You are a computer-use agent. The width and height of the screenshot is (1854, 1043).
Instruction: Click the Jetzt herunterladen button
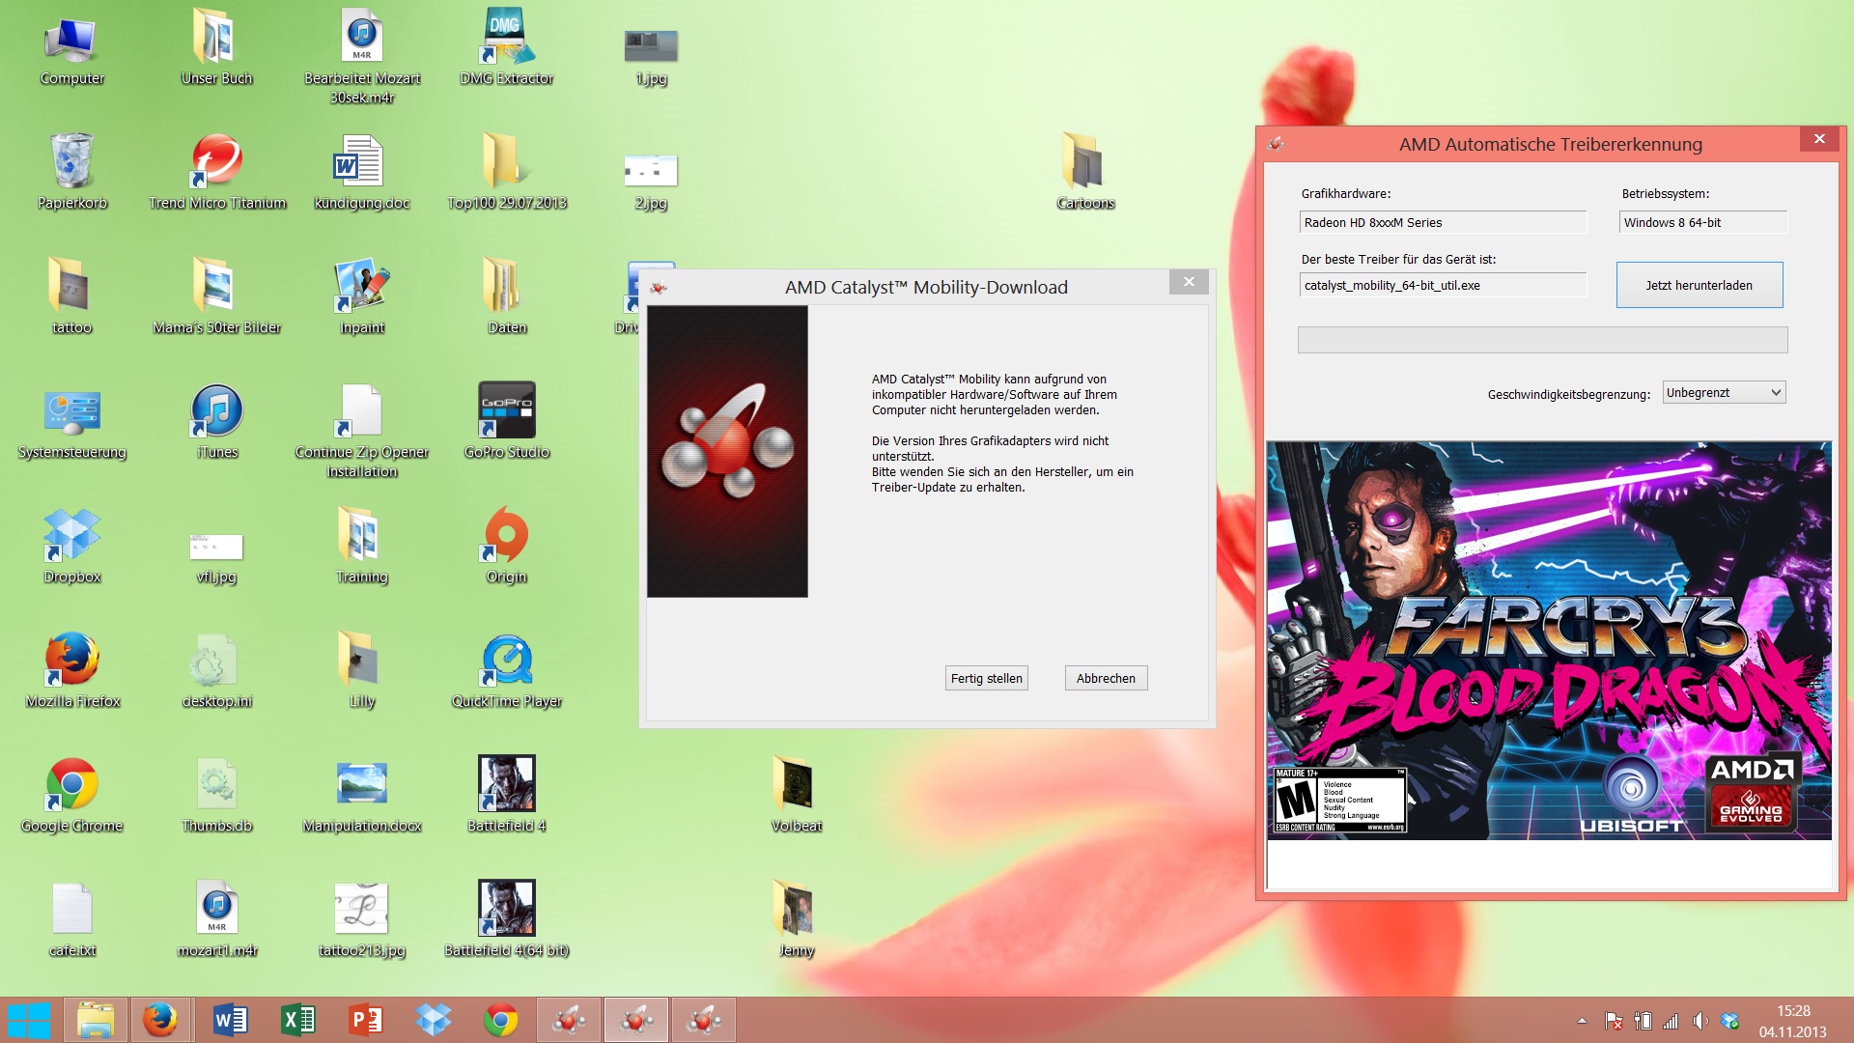(x=1699, y=285)
